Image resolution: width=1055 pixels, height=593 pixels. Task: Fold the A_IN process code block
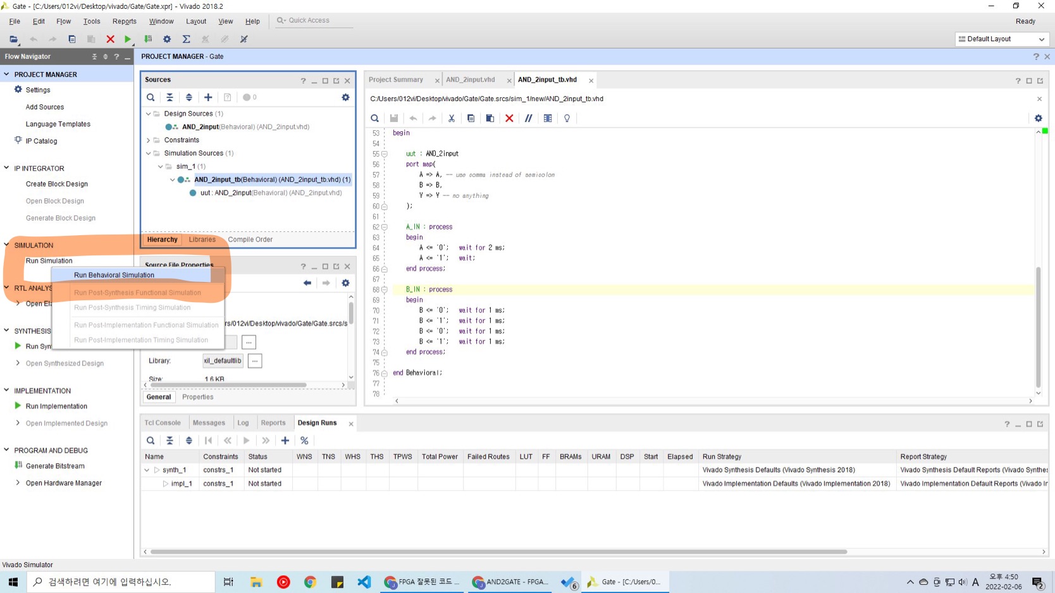tap(384, 227)
